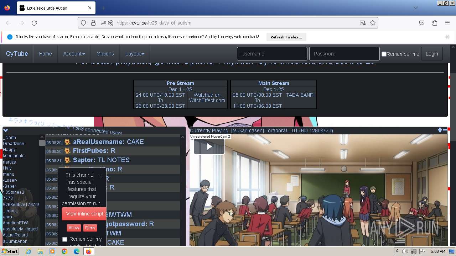Launch Chrome from the taskbar
The height and width of the screenshot is (256, 456).
pyautogui.click(x=64, y=251)
